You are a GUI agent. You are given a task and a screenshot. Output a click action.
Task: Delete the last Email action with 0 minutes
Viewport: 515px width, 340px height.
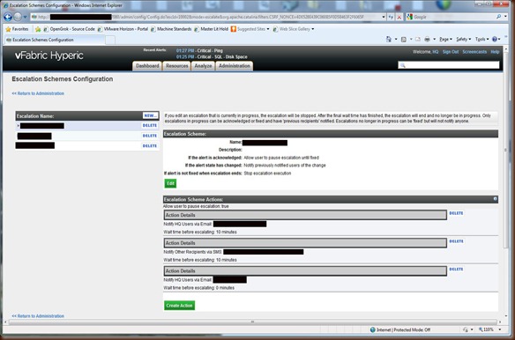(x=456, y=270)
